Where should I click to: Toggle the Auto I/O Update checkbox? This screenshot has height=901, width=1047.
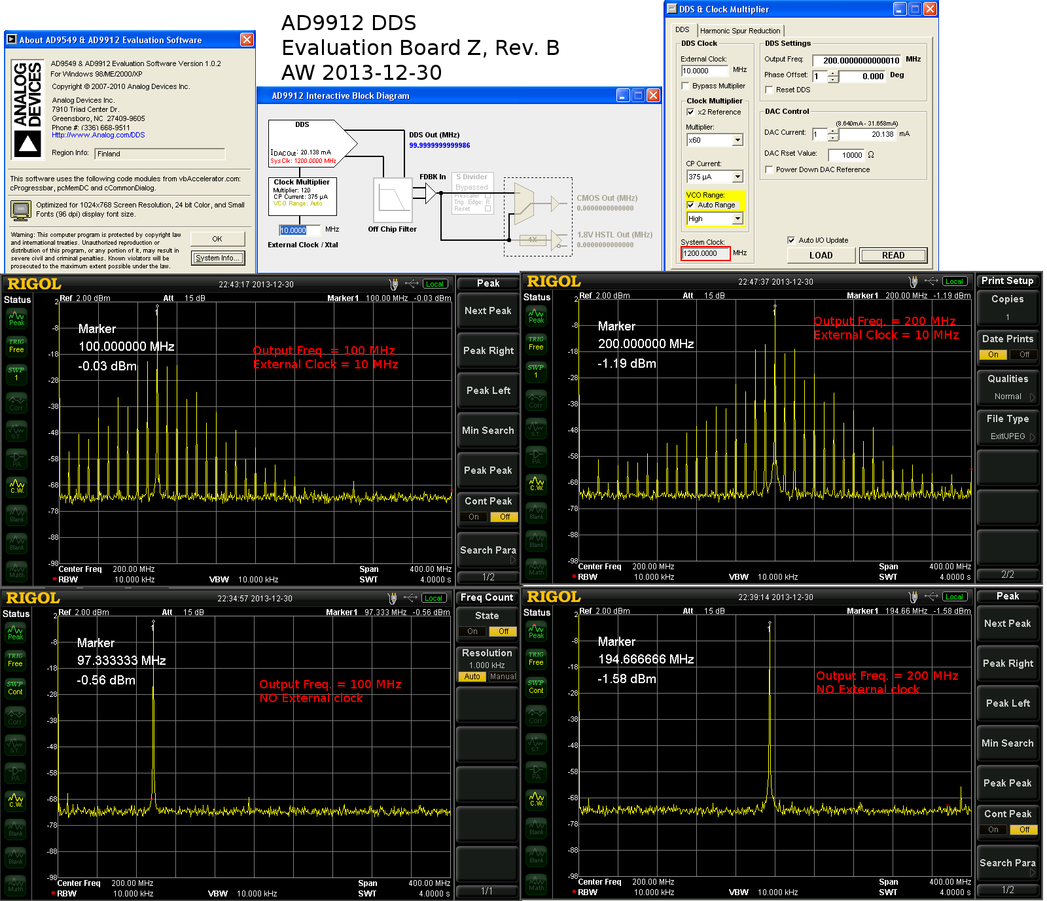(791, 240)
